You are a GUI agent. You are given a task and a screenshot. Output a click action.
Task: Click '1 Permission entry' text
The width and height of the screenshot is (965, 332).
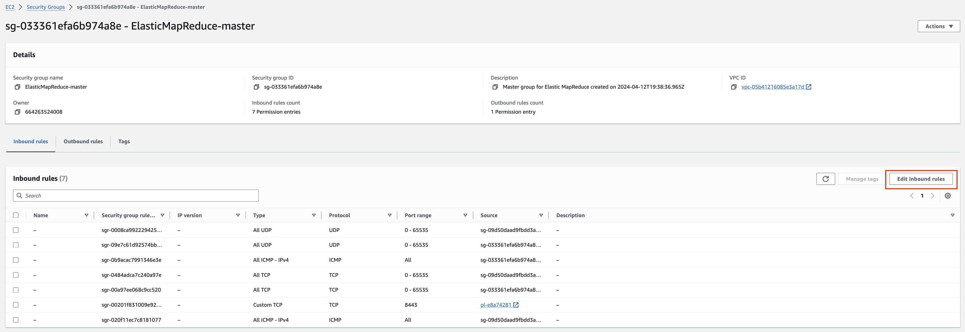(513, 112)
